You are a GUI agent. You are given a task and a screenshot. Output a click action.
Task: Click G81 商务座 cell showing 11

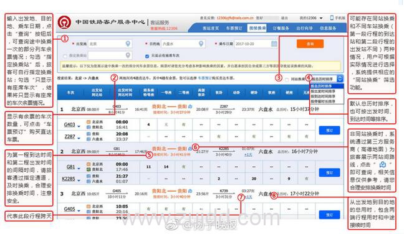click(x=148, y=167)
